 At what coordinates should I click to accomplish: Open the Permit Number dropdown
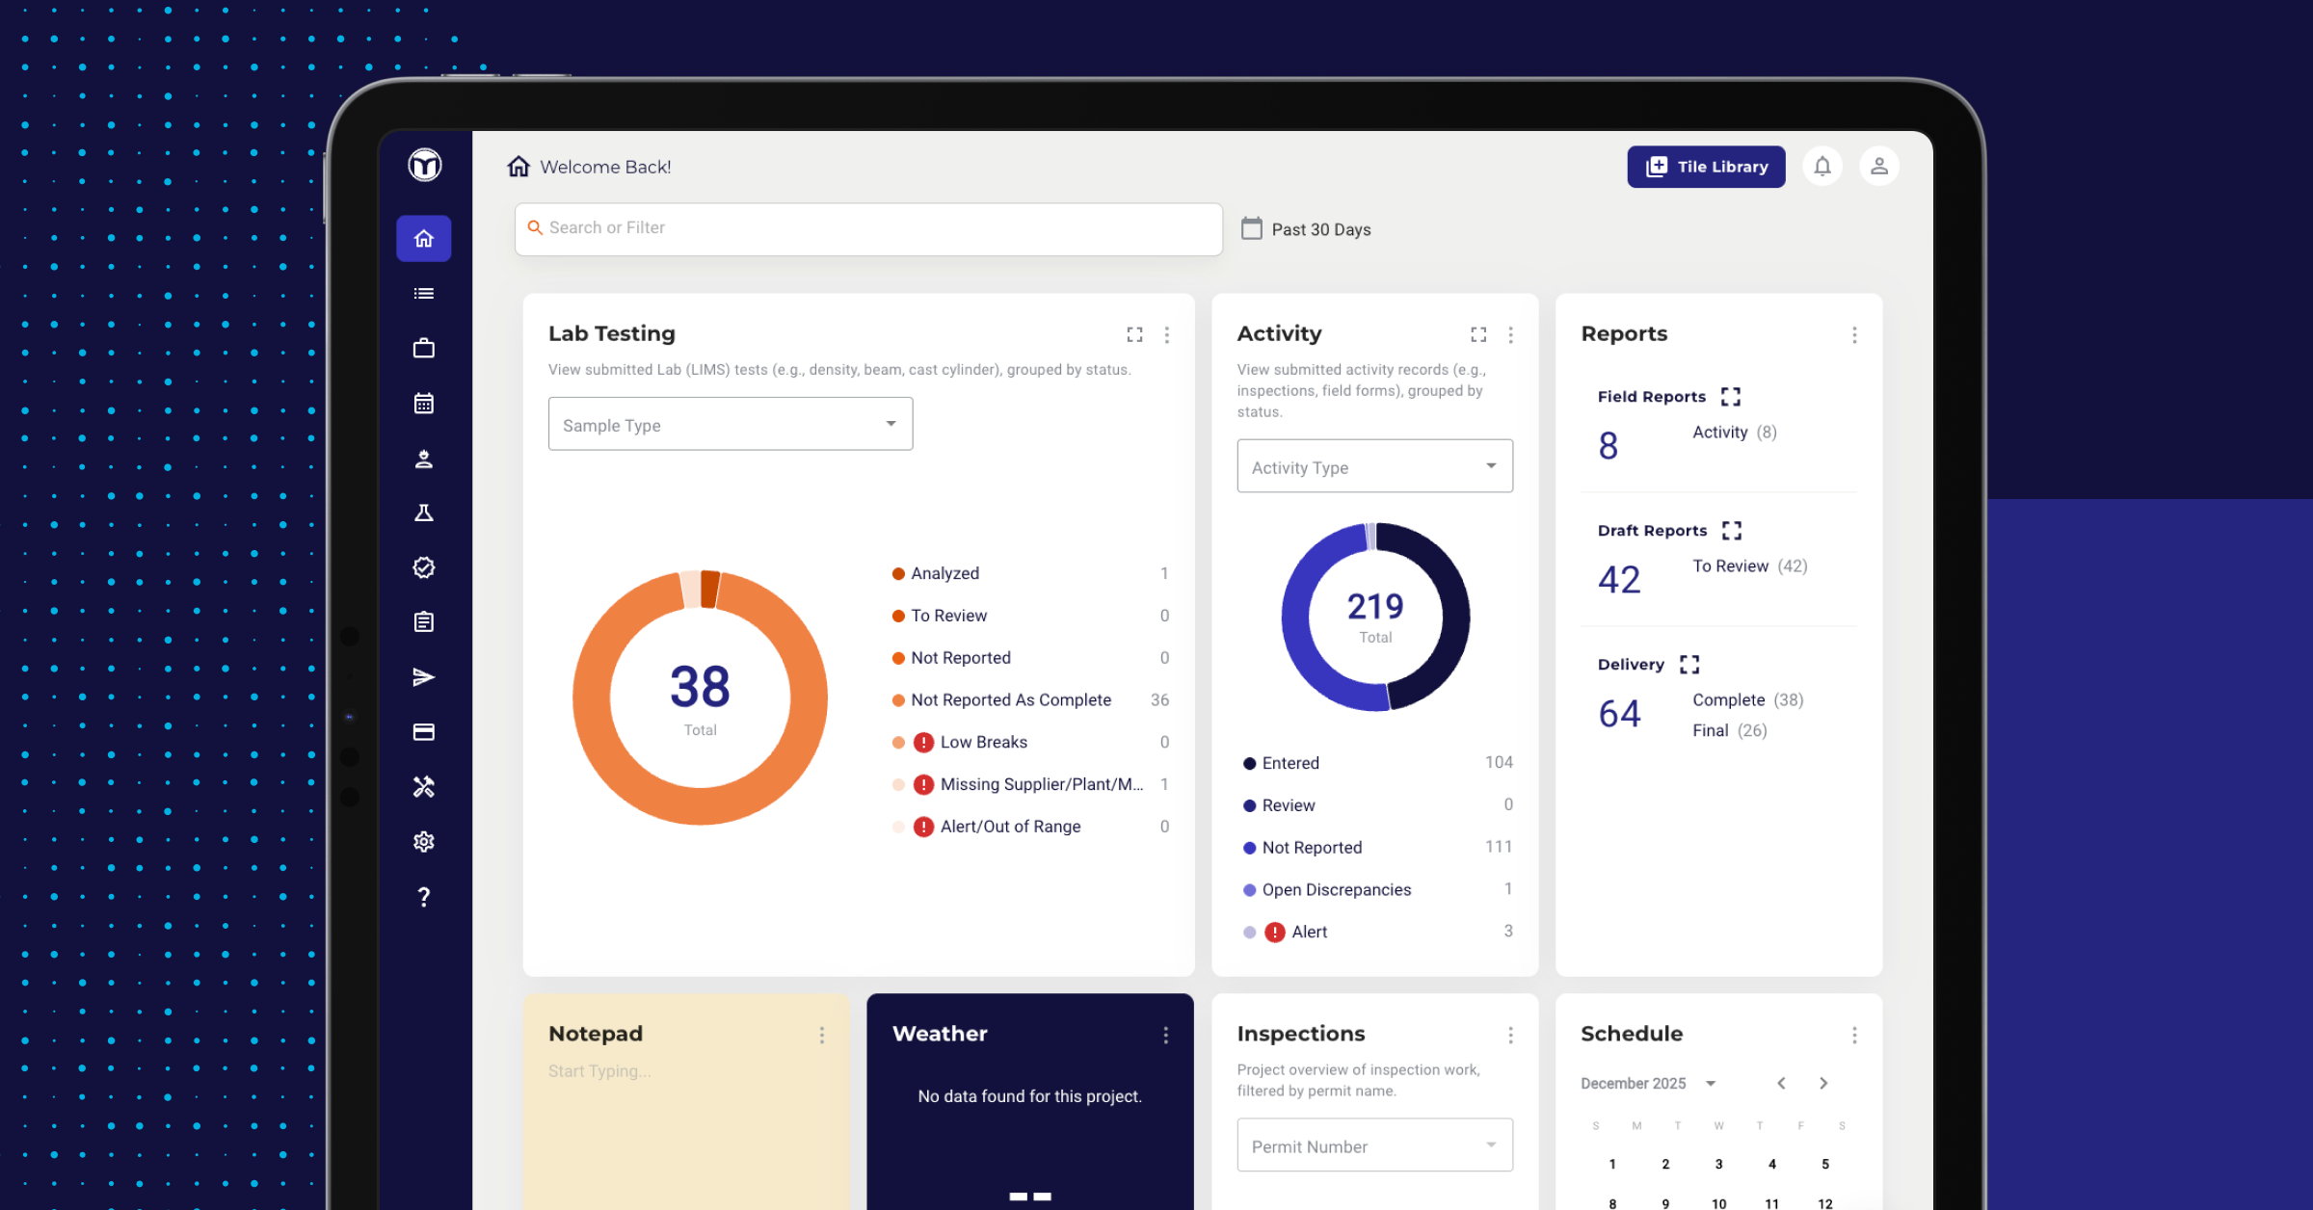tap(1374, 1144)
